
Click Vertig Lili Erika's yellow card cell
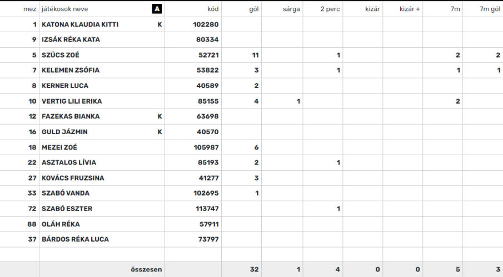(x=282, y=101)
